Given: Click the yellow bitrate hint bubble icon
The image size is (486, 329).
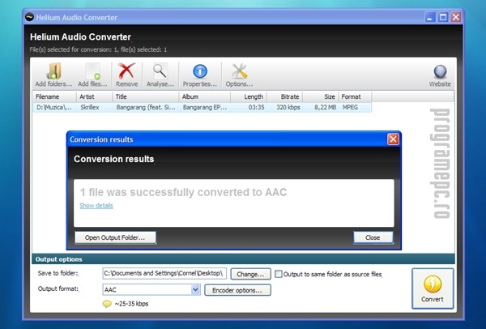Looking at the screenshot, I should (x=107, y=304).
